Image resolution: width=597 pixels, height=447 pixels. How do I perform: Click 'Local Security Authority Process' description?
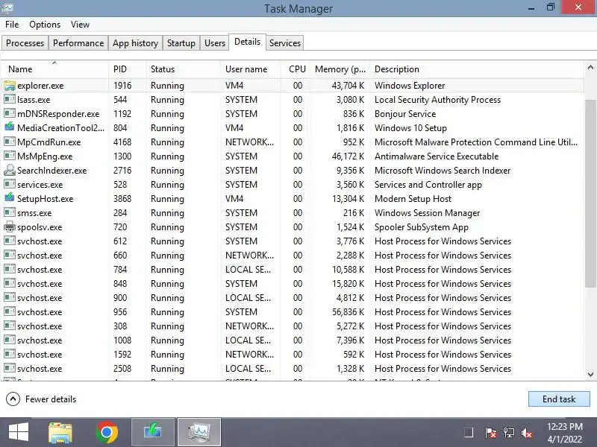pos(437,100)
